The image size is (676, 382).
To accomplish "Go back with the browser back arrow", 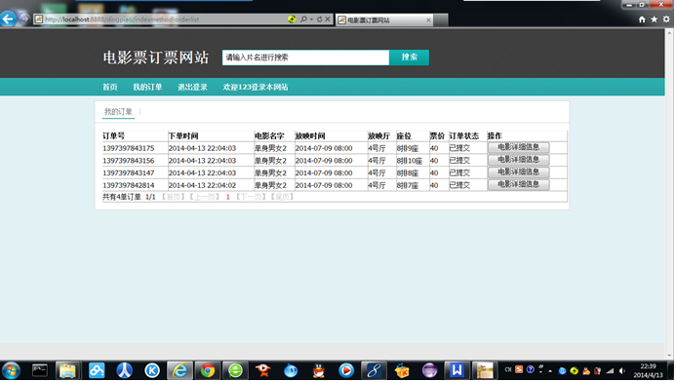I will 8,19.
